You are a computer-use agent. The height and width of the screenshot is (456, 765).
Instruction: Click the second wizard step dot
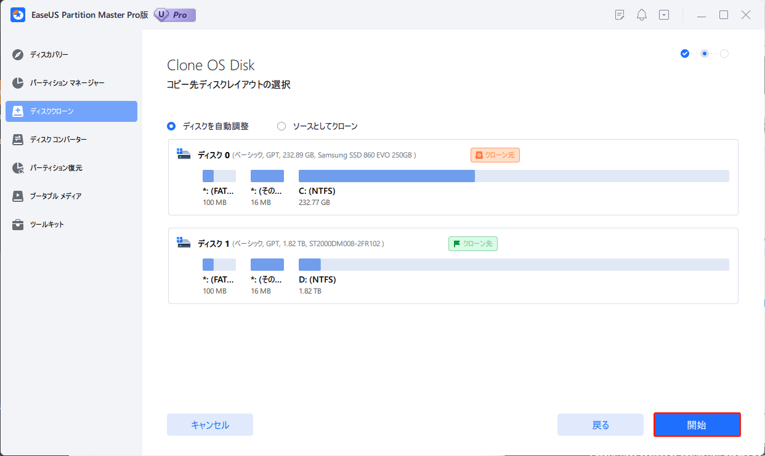(704, 54)
